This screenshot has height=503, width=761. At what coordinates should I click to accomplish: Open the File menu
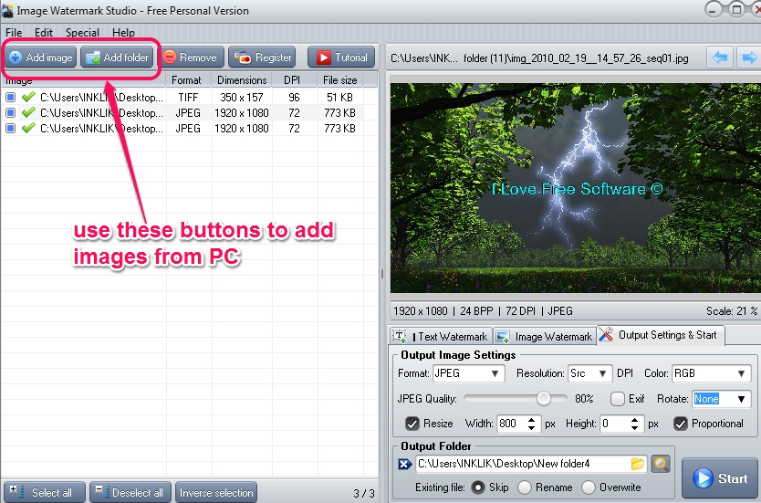pyautogui.click(x=14, y=33)
